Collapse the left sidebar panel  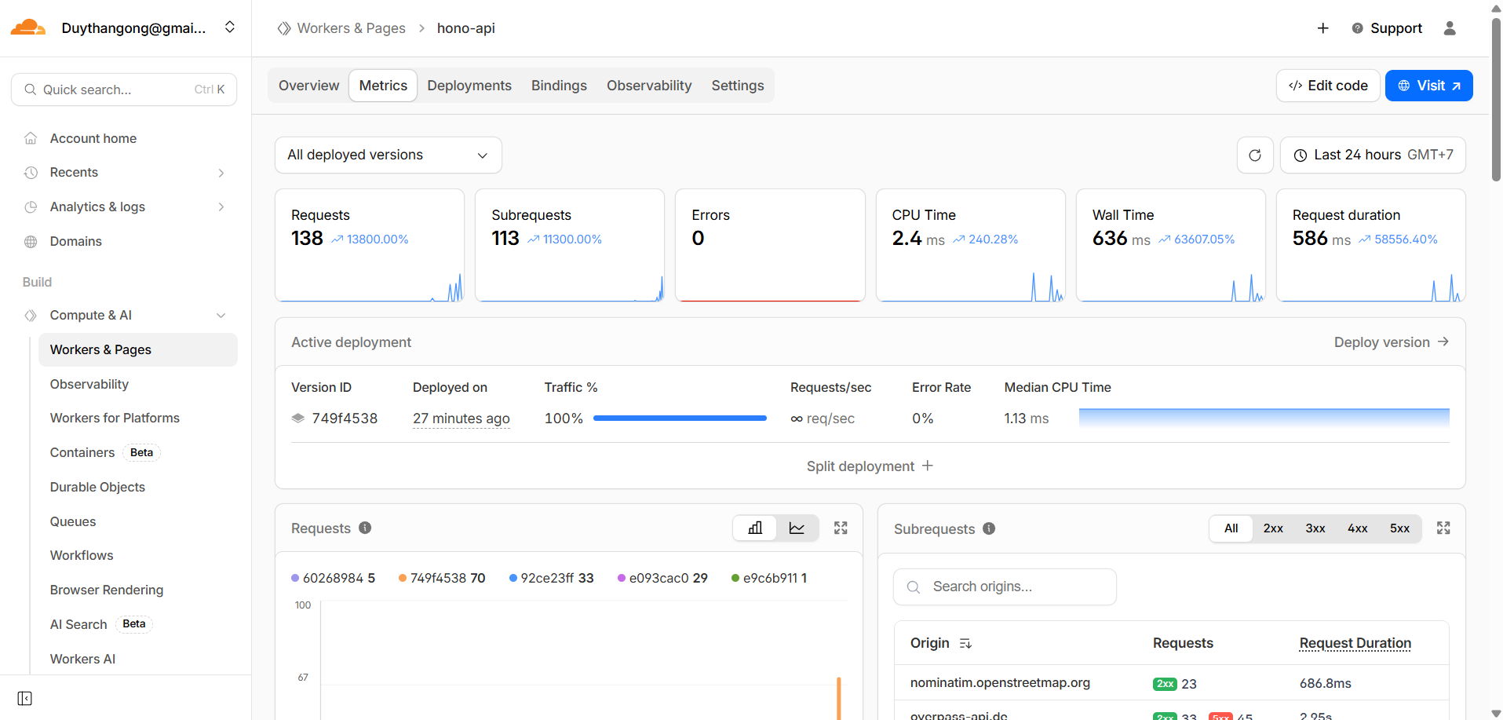point(24,697)
